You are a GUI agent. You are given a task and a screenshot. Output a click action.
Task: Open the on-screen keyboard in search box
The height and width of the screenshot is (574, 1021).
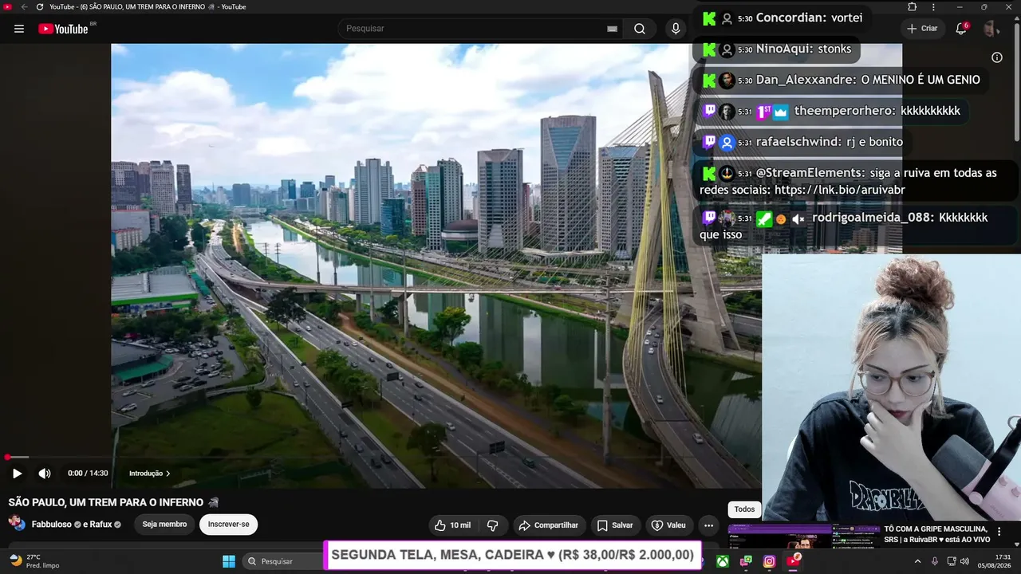[612, 29]
